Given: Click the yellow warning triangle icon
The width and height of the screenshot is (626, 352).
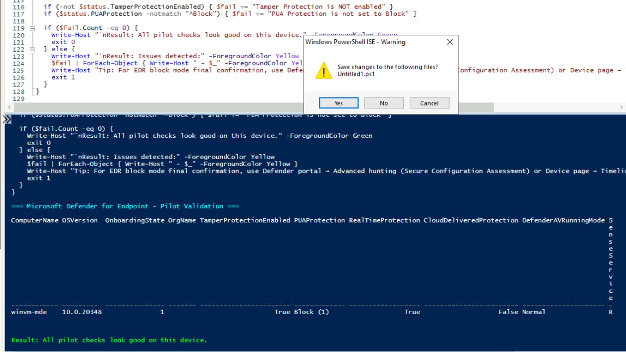Looking at the screenshot, I should [324, 71].
